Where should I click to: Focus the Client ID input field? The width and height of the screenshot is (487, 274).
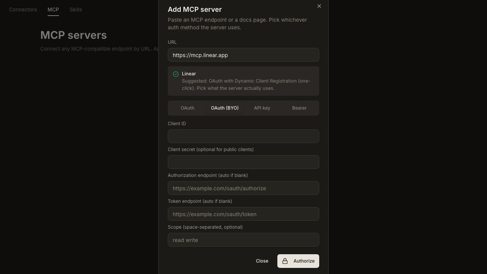243,136
